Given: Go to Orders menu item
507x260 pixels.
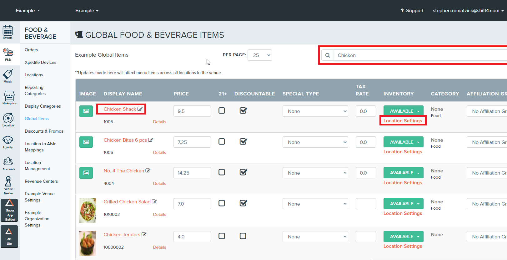Looking at the screenshot, I should pyautogui.click(x=31, y=50).
